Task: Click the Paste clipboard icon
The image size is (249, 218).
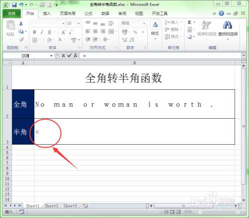Action: click(10, 25)
